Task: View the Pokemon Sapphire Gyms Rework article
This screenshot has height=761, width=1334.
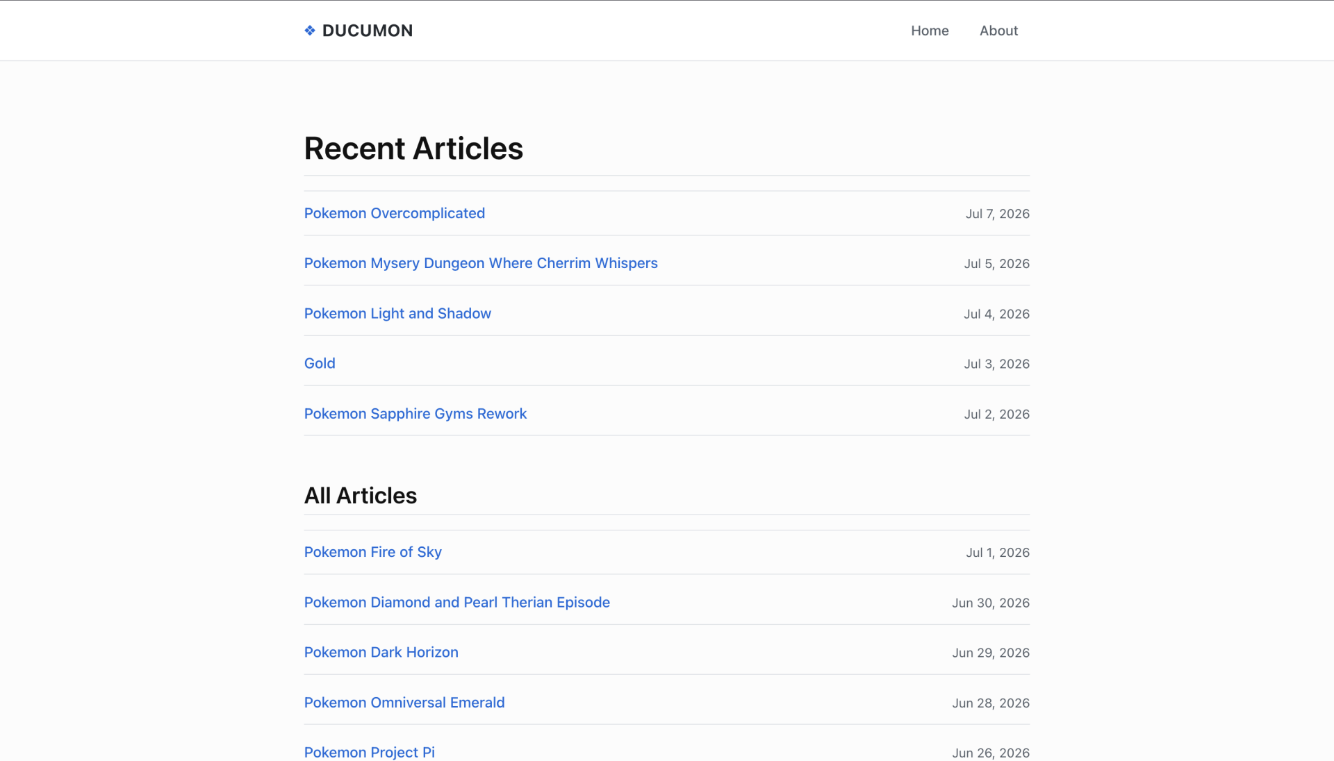Action: pyautogui.click(x=415, y=414)
